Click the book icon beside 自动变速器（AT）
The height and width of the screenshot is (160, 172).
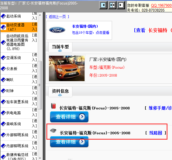tap(3, 27)
